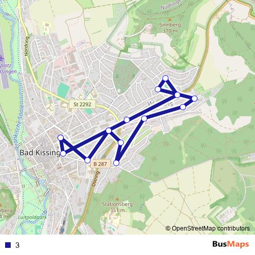The image size is (255, 255).
Task: Select the stop marker right of B 287 shield
Action: click(116, 163)
